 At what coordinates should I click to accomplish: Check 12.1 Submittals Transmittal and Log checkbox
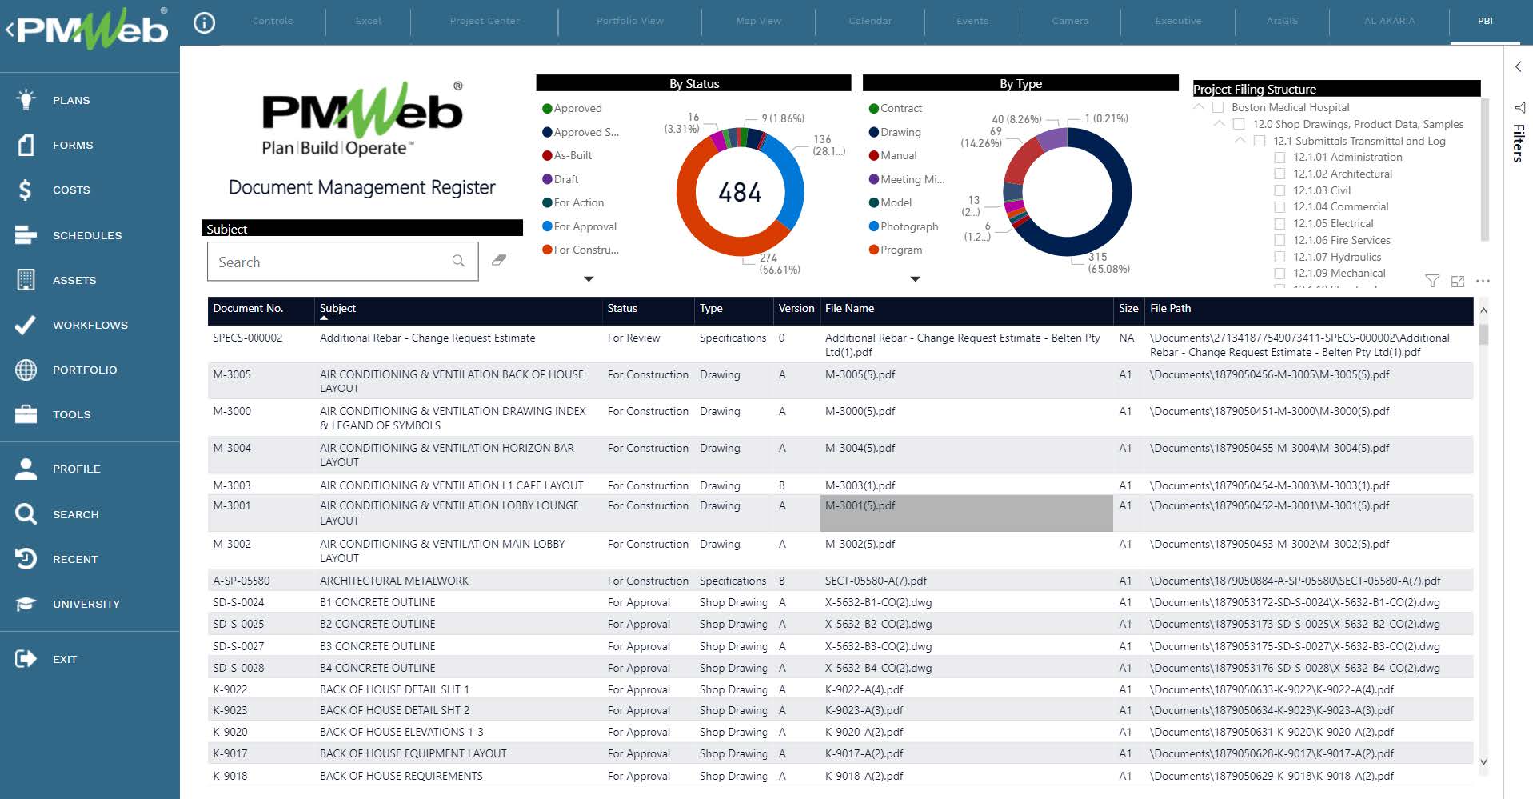coord(1260,141)
